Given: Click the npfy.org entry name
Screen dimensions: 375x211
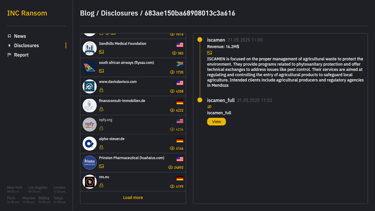Looking at the screenshot, I should pyautogui.click(x=105, y=120).
